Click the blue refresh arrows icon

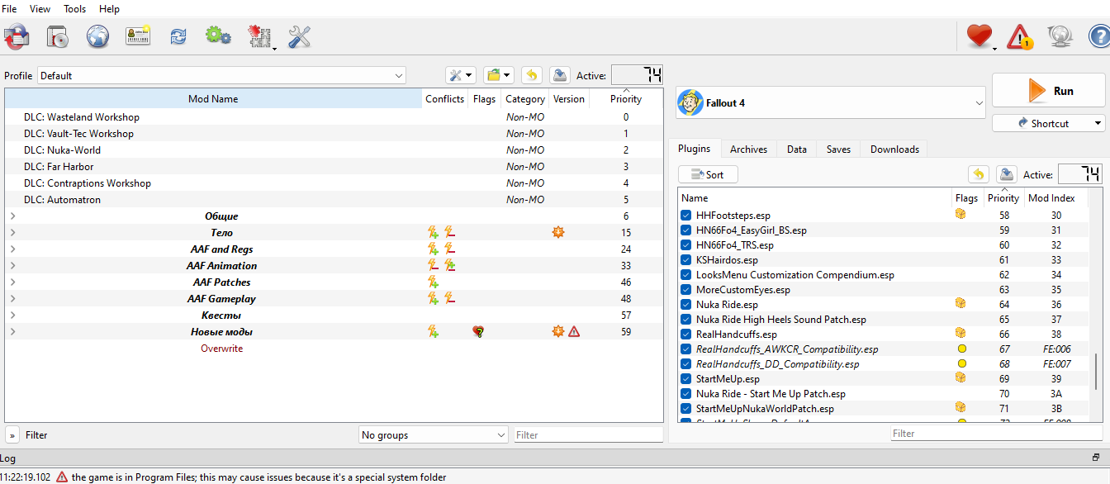click(x=178, y=36)
